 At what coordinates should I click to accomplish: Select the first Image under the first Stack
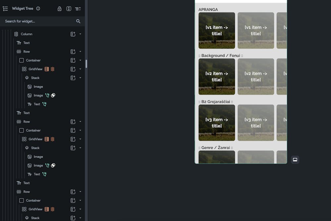tap(38, 87)
